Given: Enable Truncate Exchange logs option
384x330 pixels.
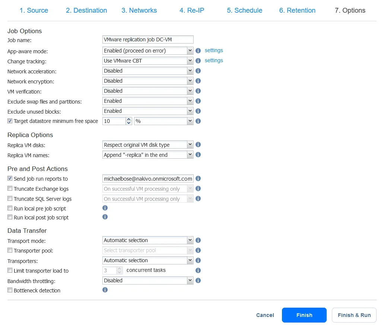Looking at the screenshot, I should pos(10,188).
